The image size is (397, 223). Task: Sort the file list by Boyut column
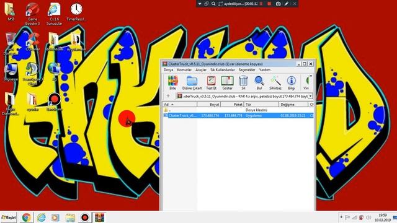tap(209, 105)
